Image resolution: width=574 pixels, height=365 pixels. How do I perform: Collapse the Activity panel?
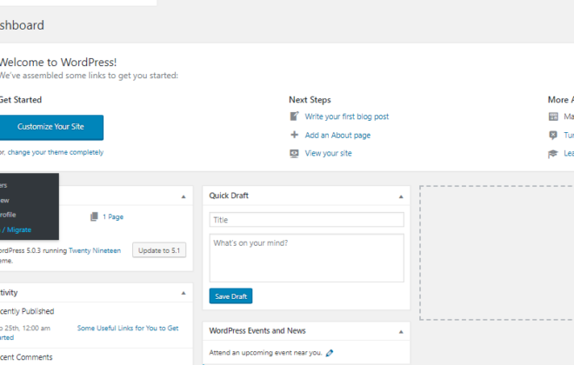point(184,293)
